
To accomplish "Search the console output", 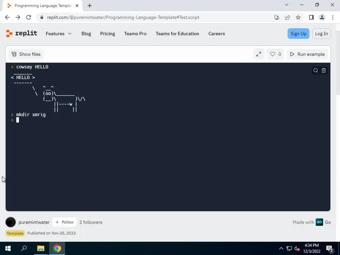I will click(x=316, y=70).
